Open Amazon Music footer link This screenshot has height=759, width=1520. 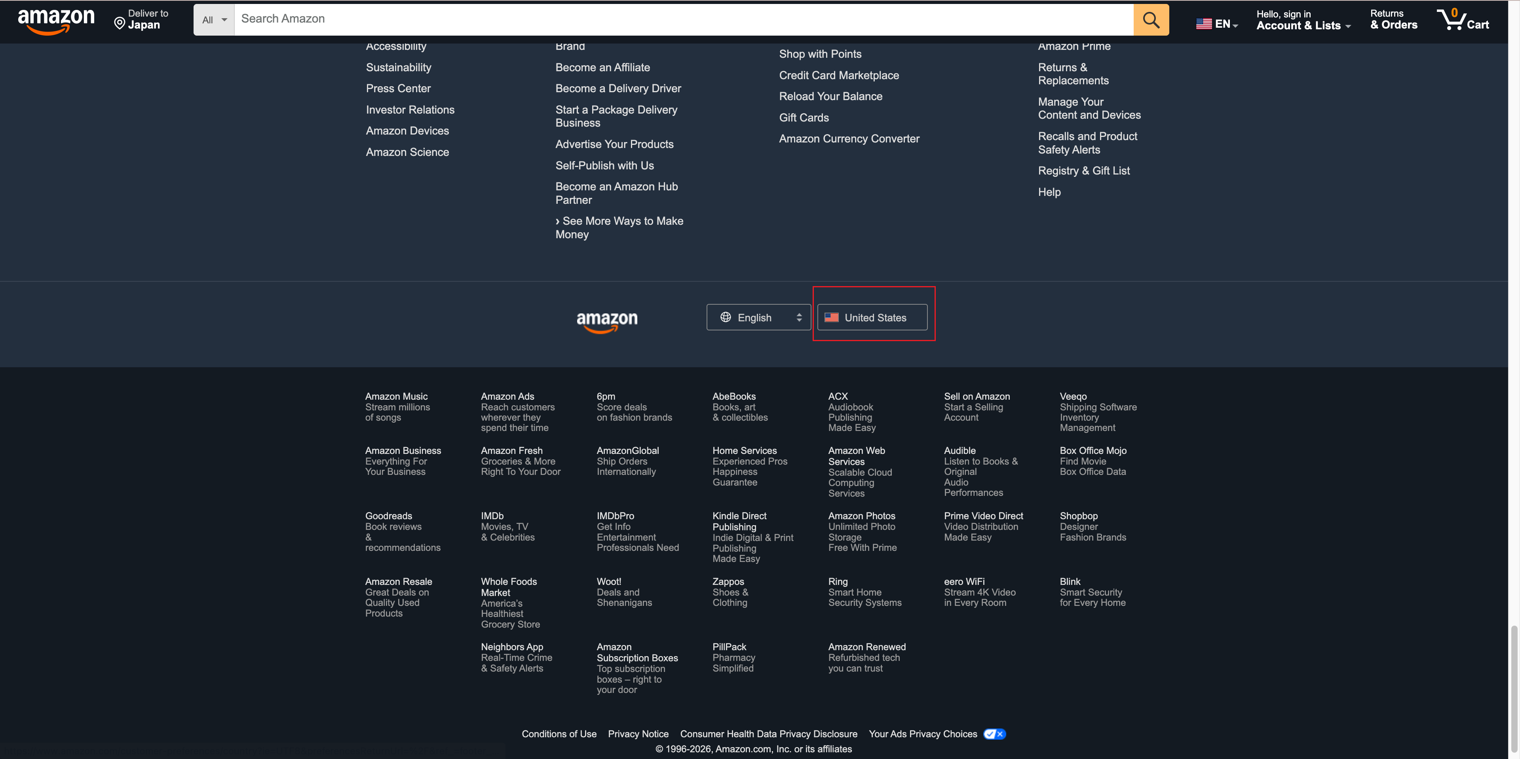396,396
